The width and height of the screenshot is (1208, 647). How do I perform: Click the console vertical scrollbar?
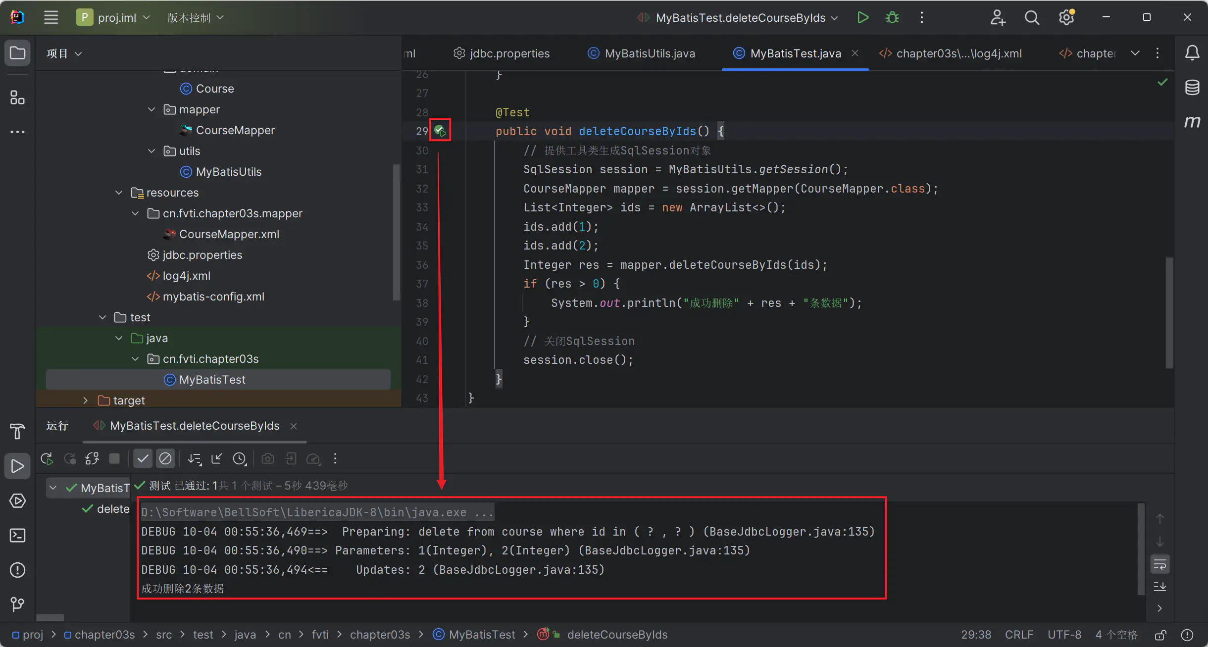[1141, 549]
